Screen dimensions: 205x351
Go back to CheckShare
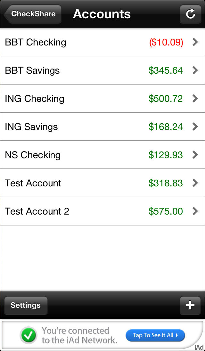(32, 14)
